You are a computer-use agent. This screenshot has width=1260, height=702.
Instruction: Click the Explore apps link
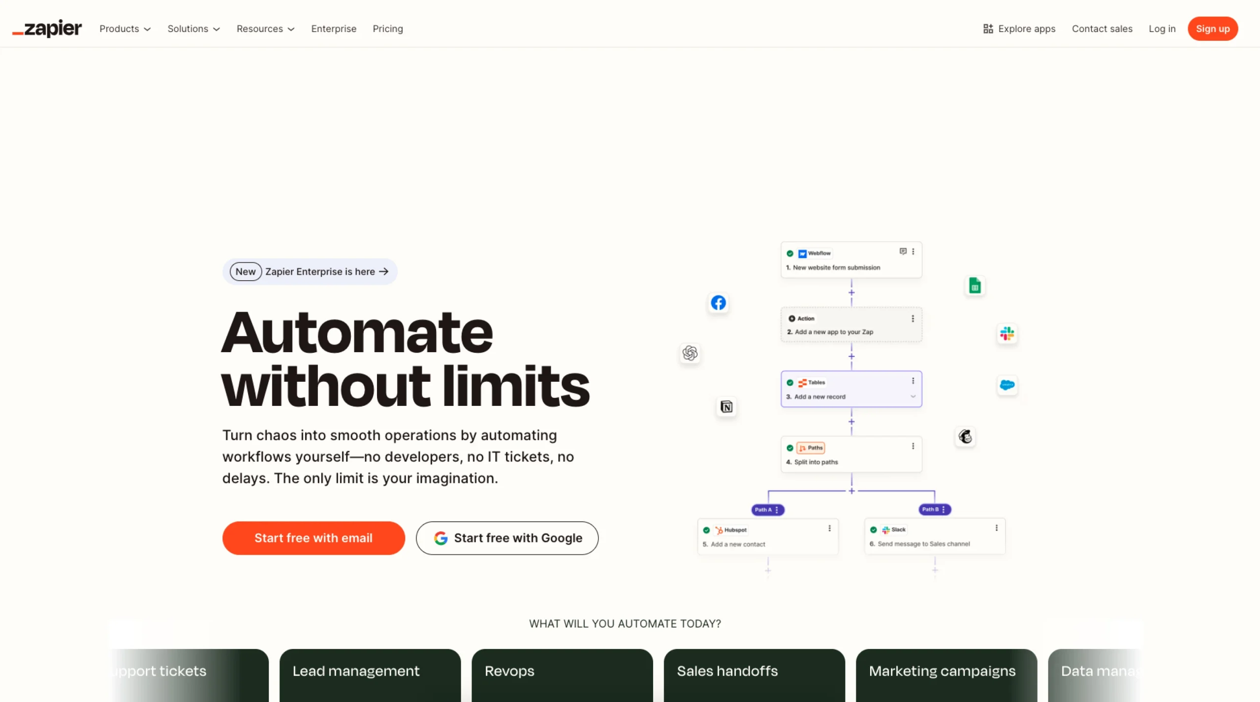1019,29
